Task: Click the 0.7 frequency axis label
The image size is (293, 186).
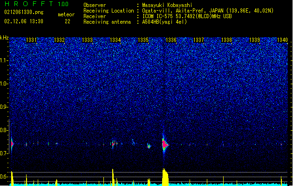Action: [4, 153]
